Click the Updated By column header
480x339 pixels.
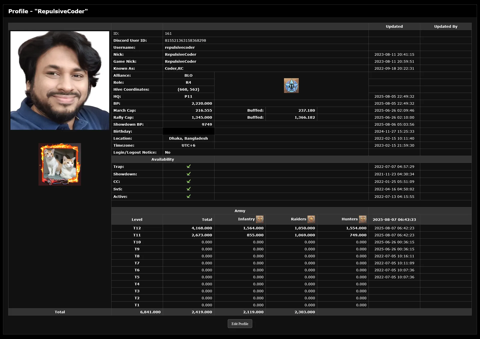click(446, 26)
